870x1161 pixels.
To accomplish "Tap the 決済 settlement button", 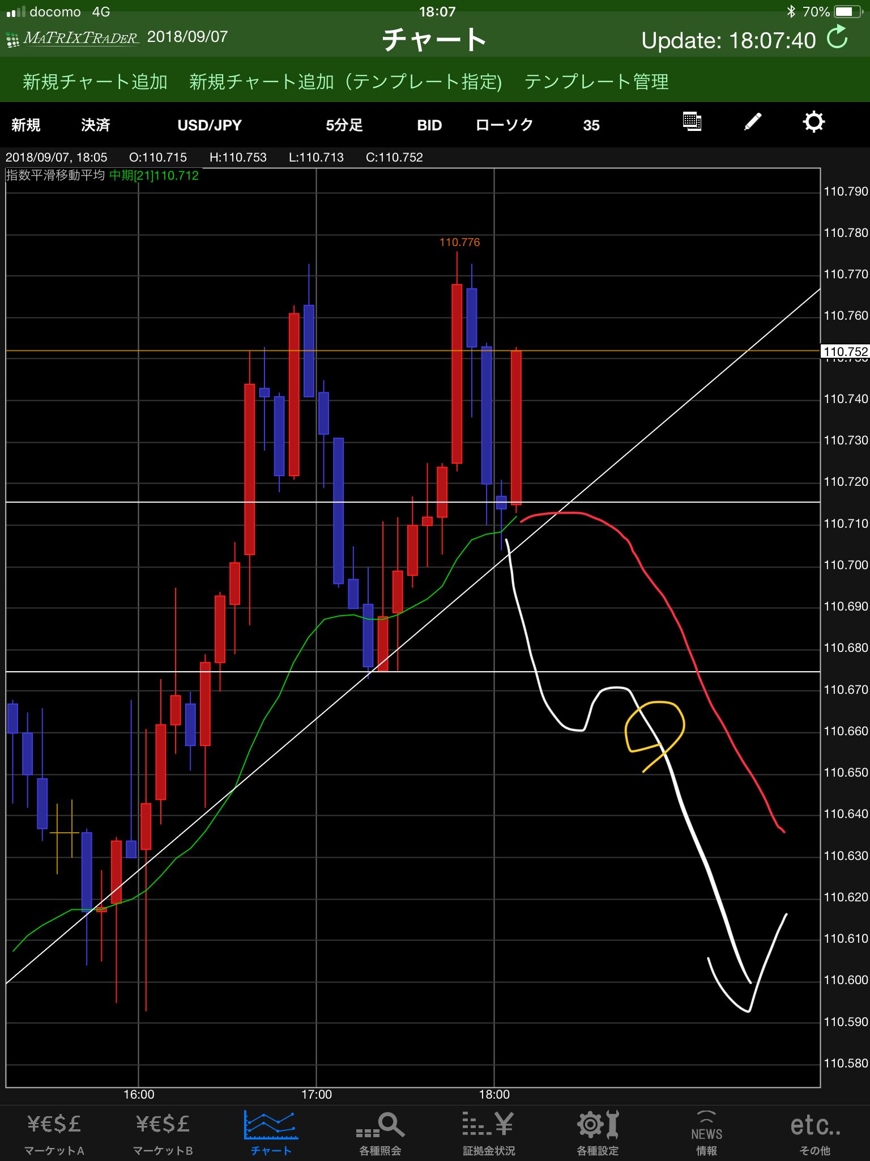I will pyautogui.click(x=95, y=125).
